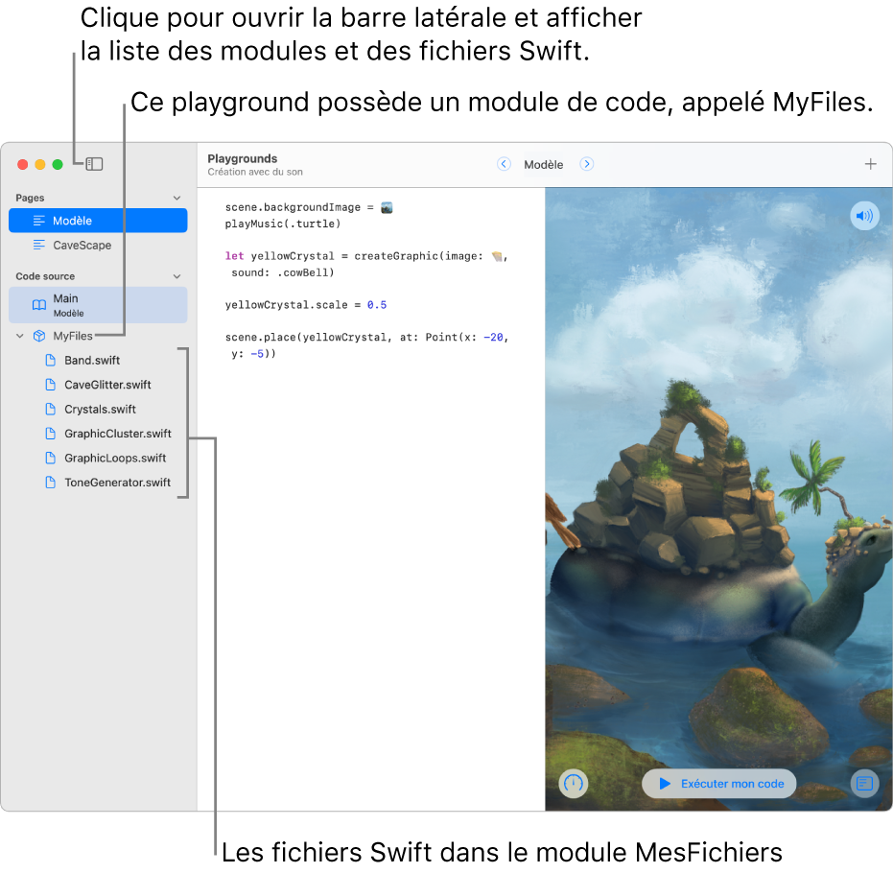Image resolution: width=893 pixels, height=873 pixels.
Task: Open the CaveScape page
Action: point(98,245)
